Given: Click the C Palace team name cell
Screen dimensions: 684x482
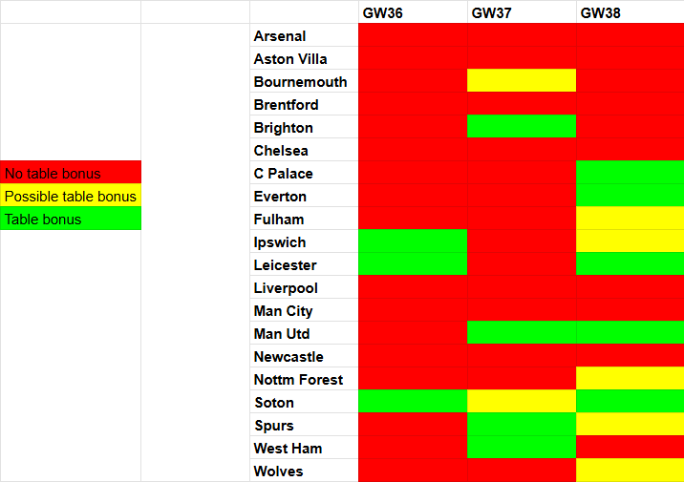Looking at the screenshot, I should pos(304,174).
